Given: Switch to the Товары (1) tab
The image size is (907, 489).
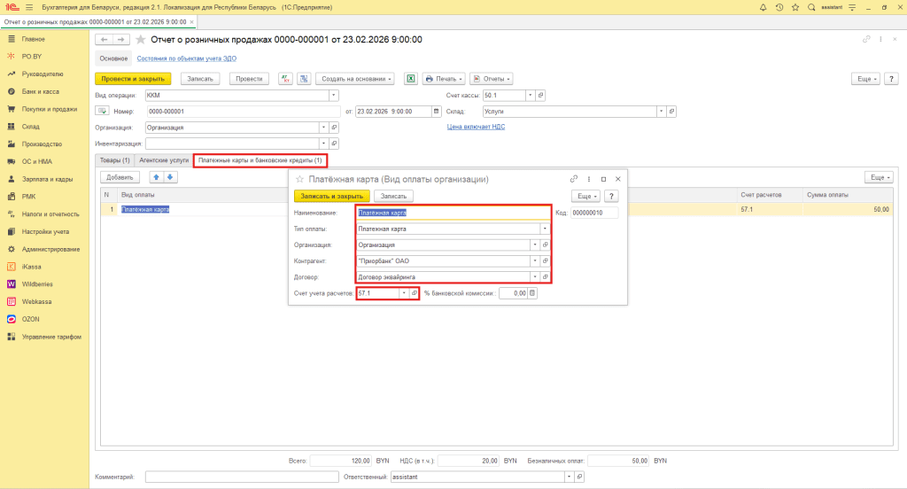Looking at the screenshot, I should point(114,160).
